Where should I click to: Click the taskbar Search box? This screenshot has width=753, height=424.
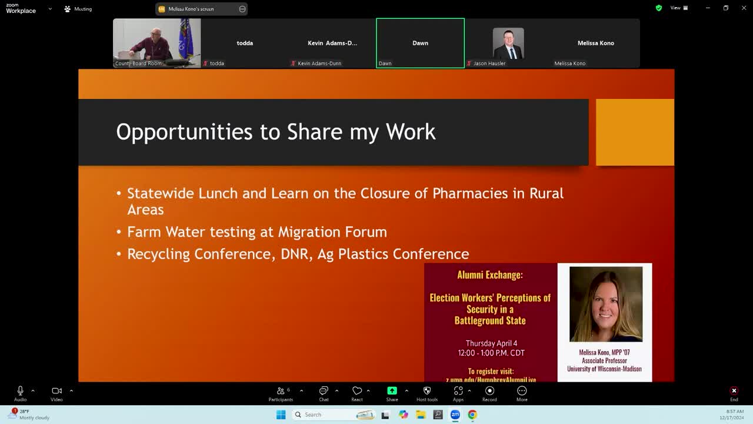(x=334, y=415)
